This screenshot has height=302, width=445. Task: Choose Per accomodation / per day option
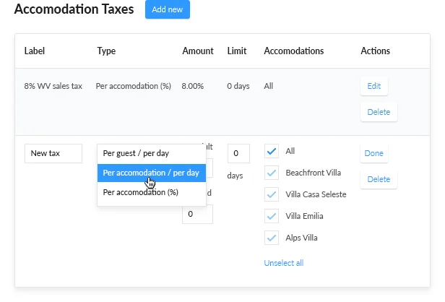tap(152, 173)
